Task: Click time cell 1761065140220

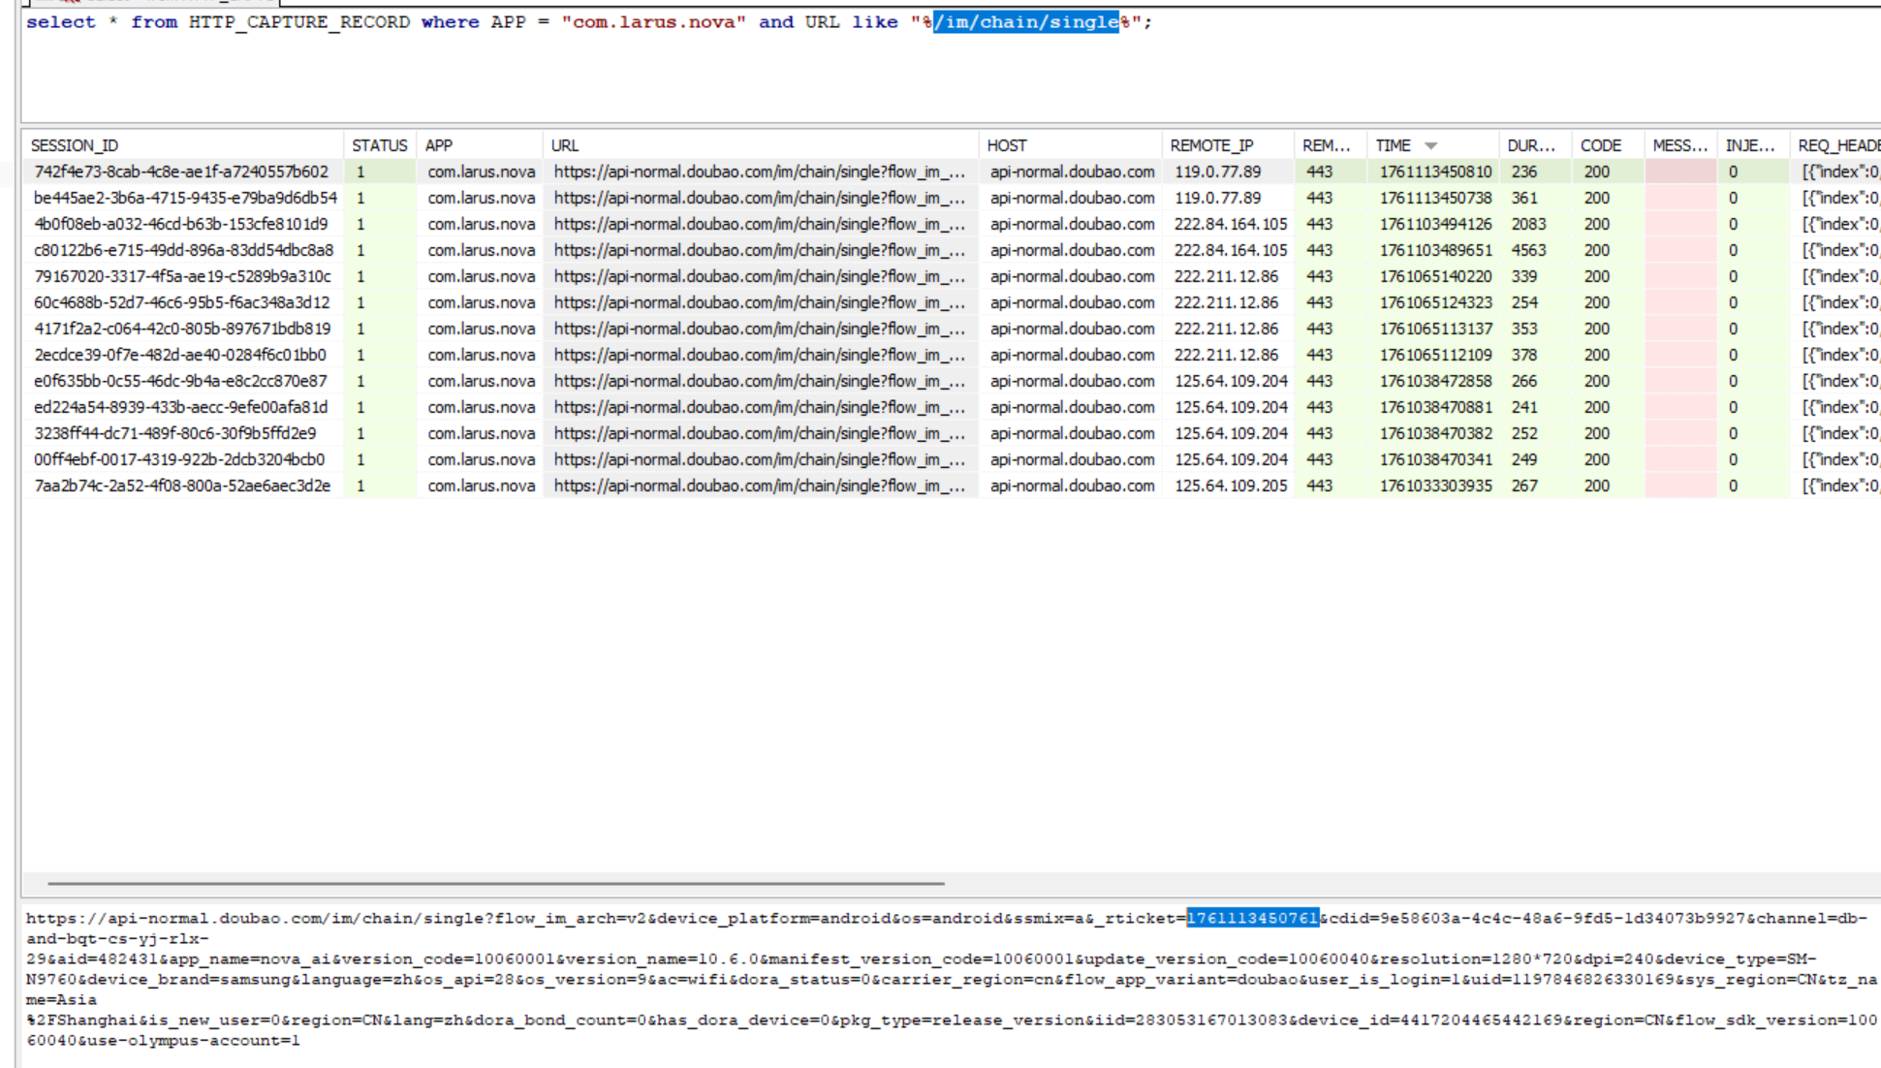Action: [1435, 276]
